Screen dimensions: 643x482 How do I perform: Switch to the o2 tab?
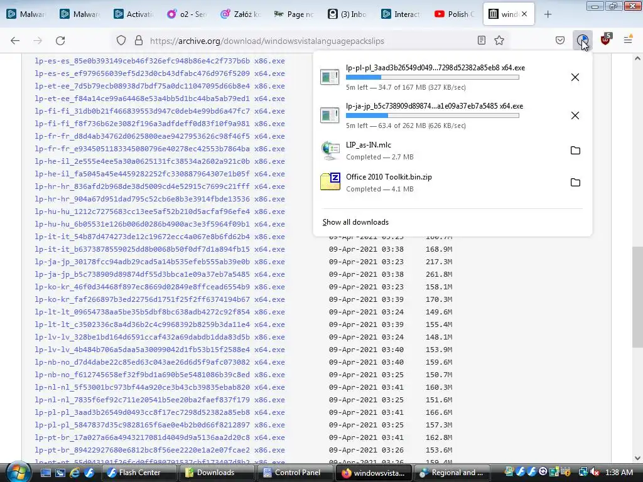click(186, 14)
